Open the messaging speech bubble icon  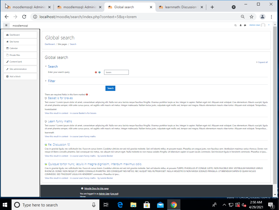(245, 25)
